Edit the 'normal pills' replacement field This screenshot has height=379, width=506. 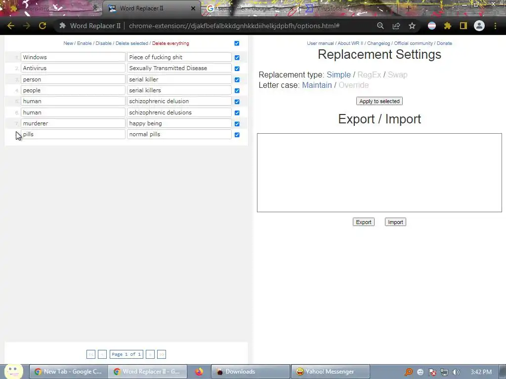coord(179,134)
